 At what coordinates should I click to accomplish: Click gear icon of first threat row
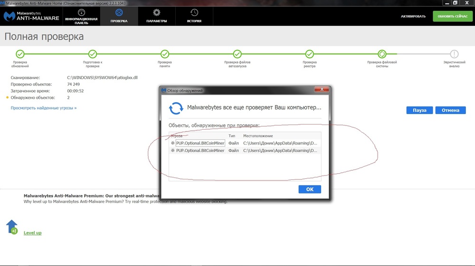pos(173,143)
